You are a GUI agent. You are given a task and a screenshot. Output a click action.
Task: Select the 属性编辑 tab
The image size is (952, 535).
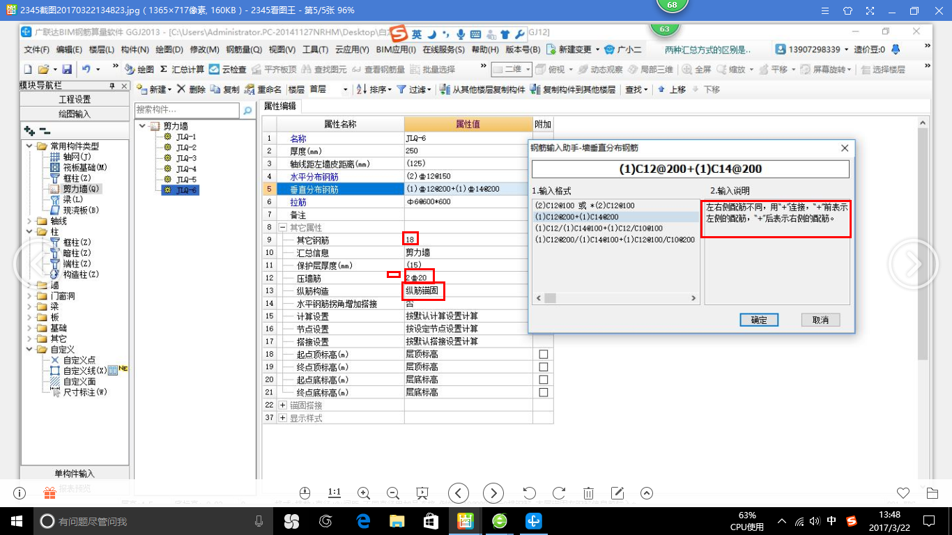279,106
